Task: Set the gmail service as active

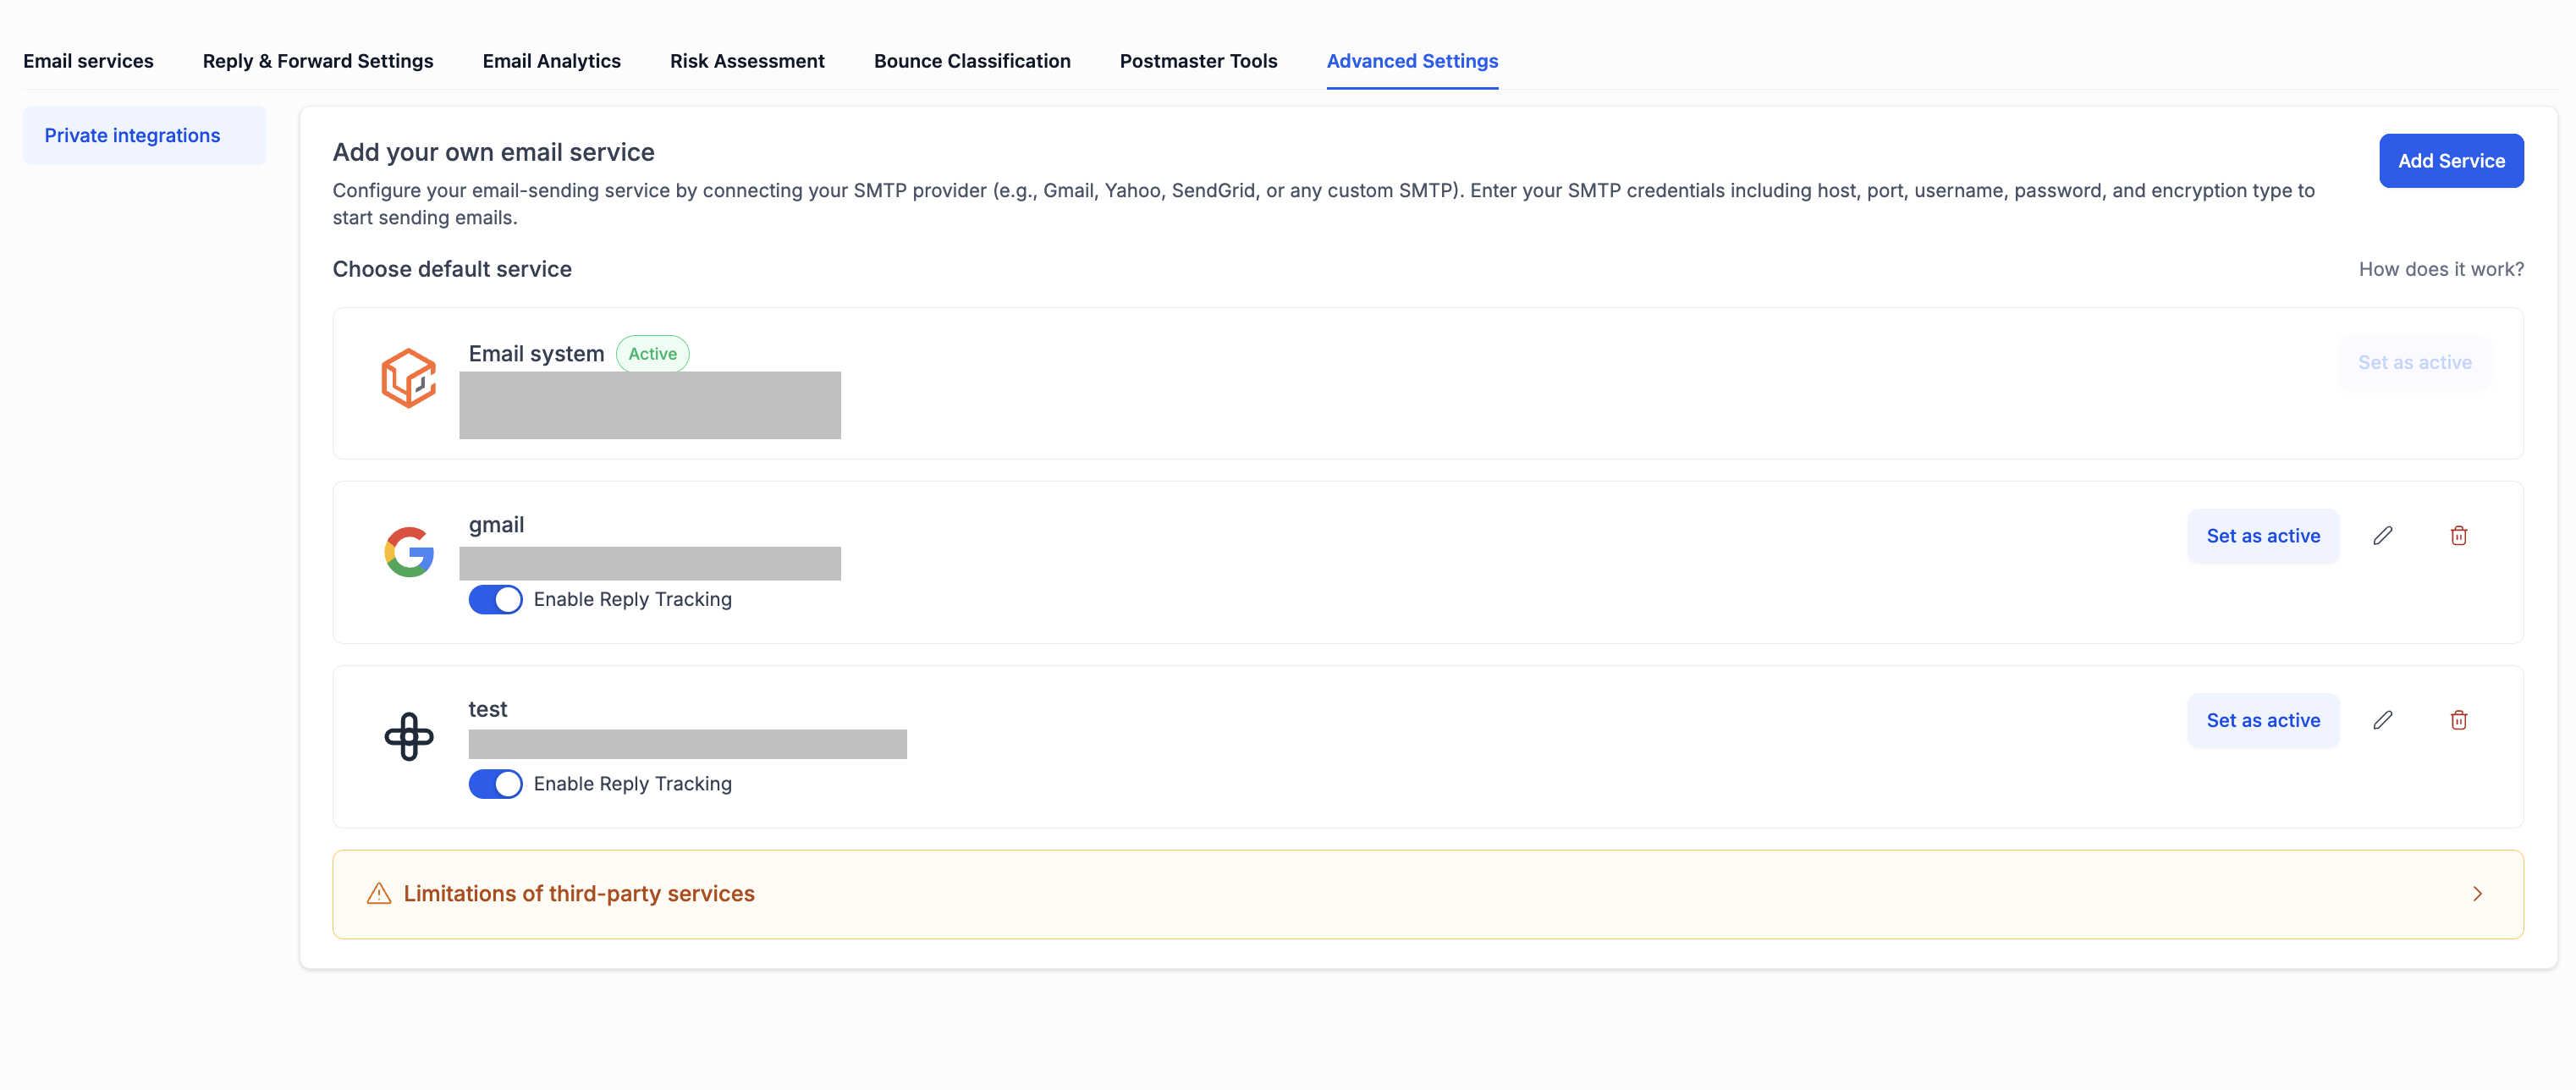Action: point(2263,535)
